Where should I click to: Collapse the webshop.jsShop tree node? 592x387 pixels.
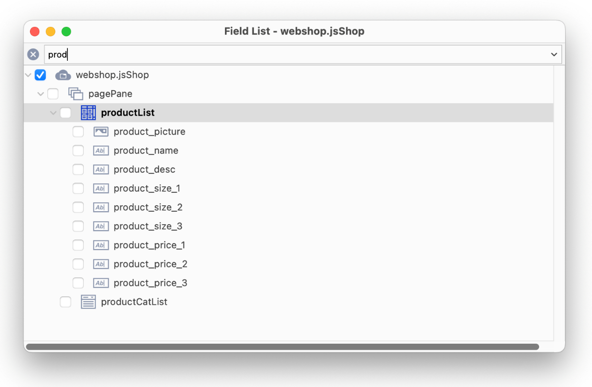(x=28, y=75)
